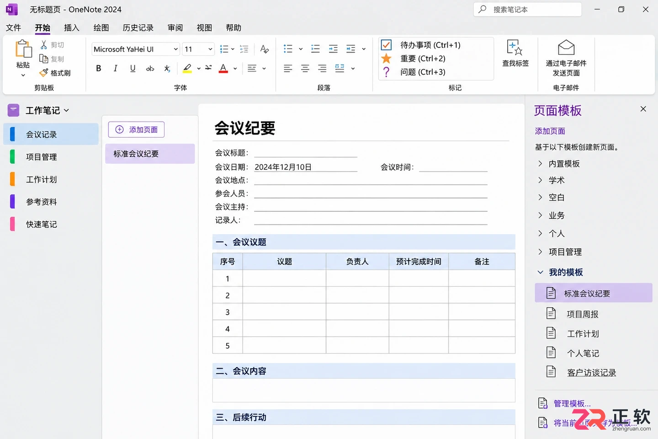658x439 pixels.
Task: Select the 标准会议纪要 template
Action: (x=594, y=293)
